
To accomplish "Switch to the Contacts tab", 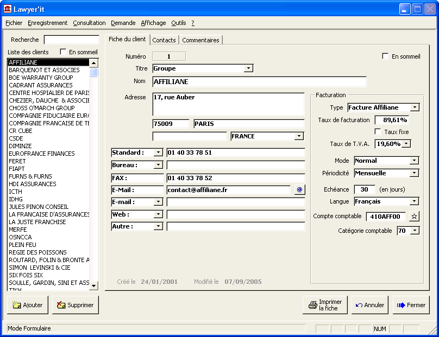I will [x=164, y=40].
